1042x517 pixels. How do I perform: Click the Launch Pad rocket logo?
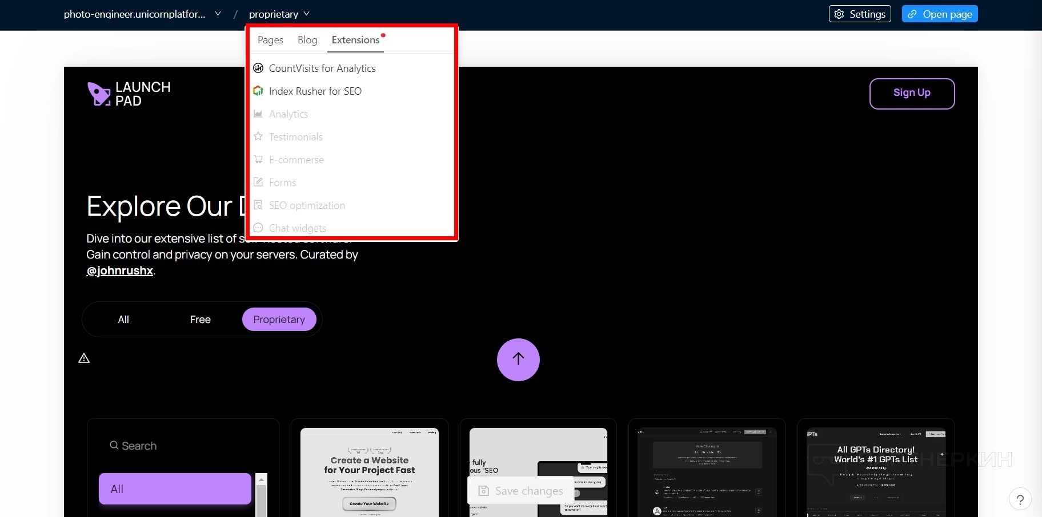[98, 94]
